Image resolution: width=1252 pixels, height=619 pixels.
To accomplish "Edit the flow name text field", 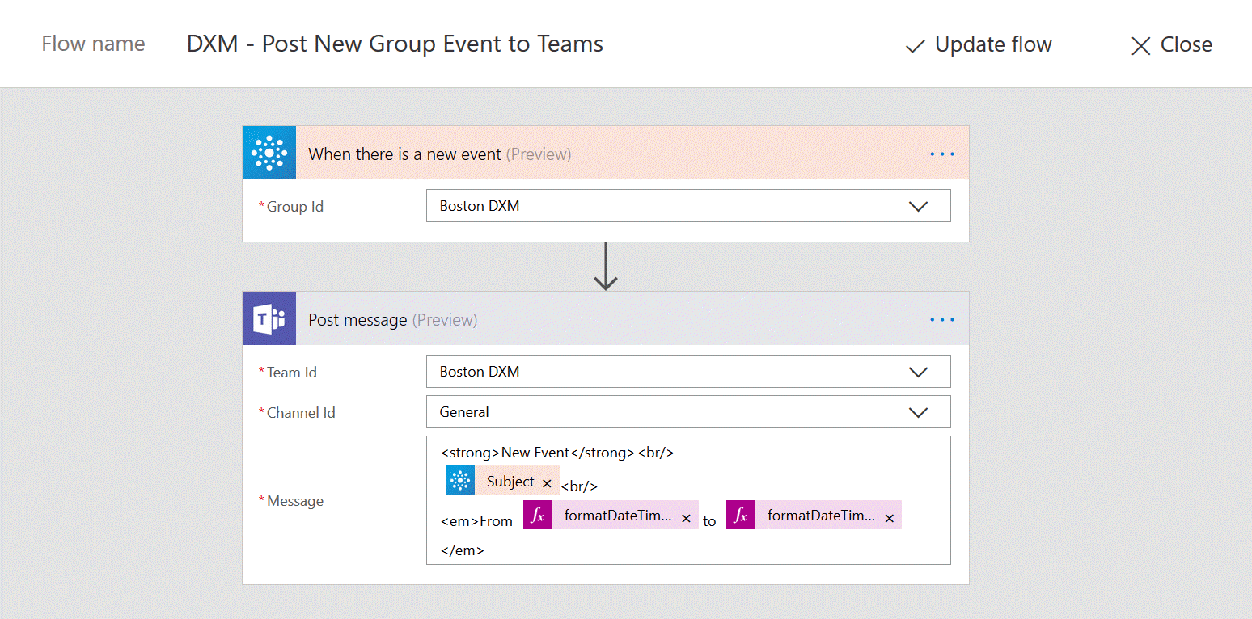I will [395, 44].
